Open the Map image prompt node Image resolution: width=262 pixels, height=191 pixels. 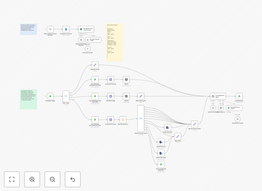pyautogui.click(x=141, y=96)
